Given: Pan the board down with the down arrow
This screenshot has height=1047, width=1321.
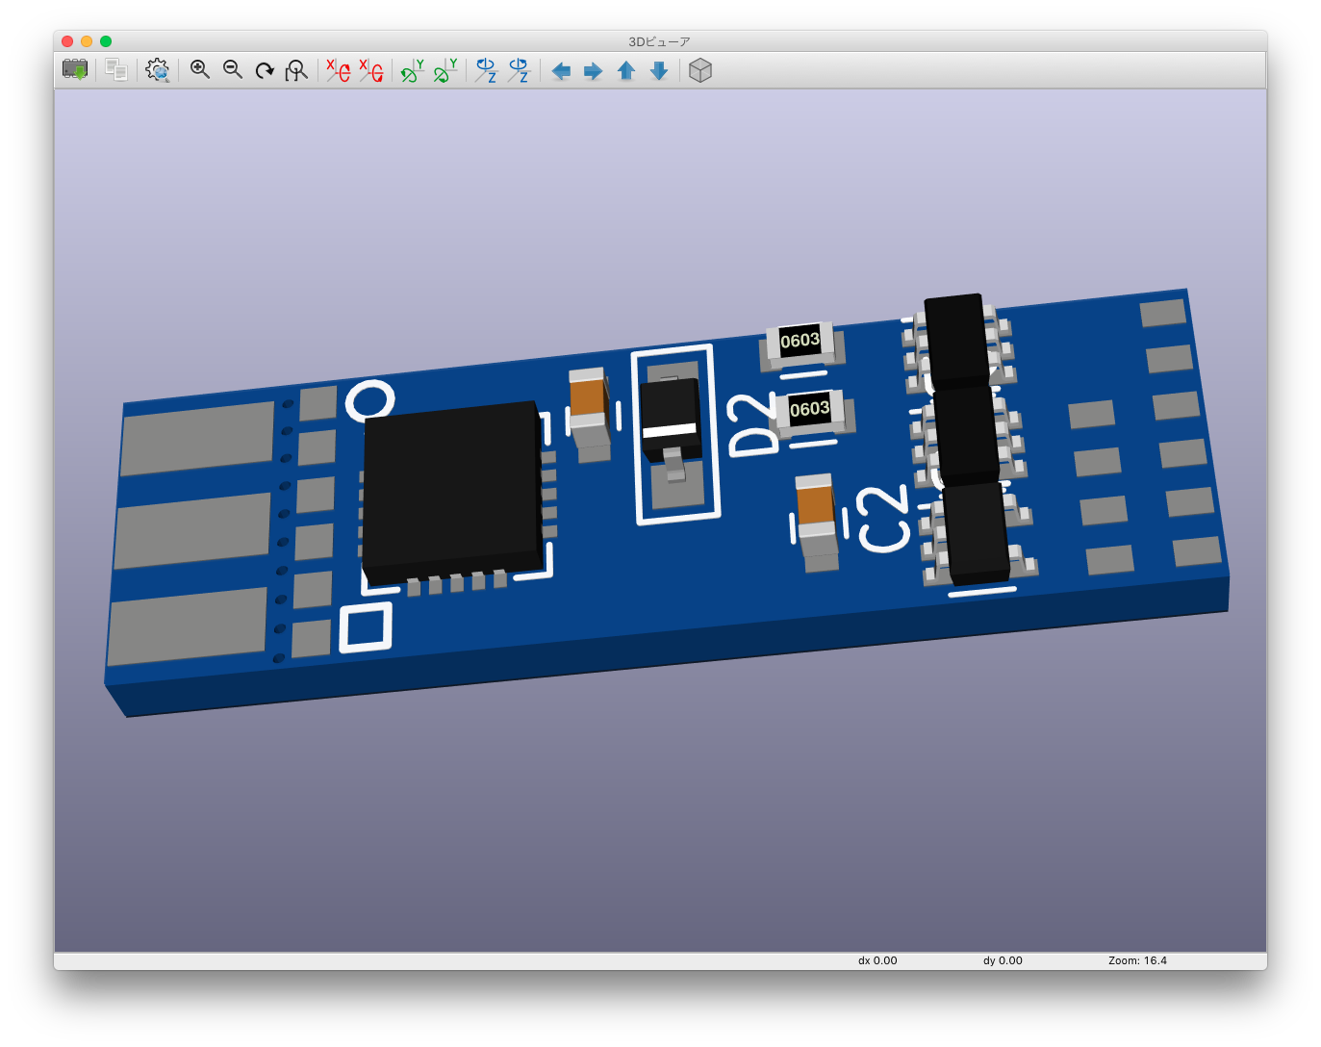Looking at the screenshot, I should [659, 71].
